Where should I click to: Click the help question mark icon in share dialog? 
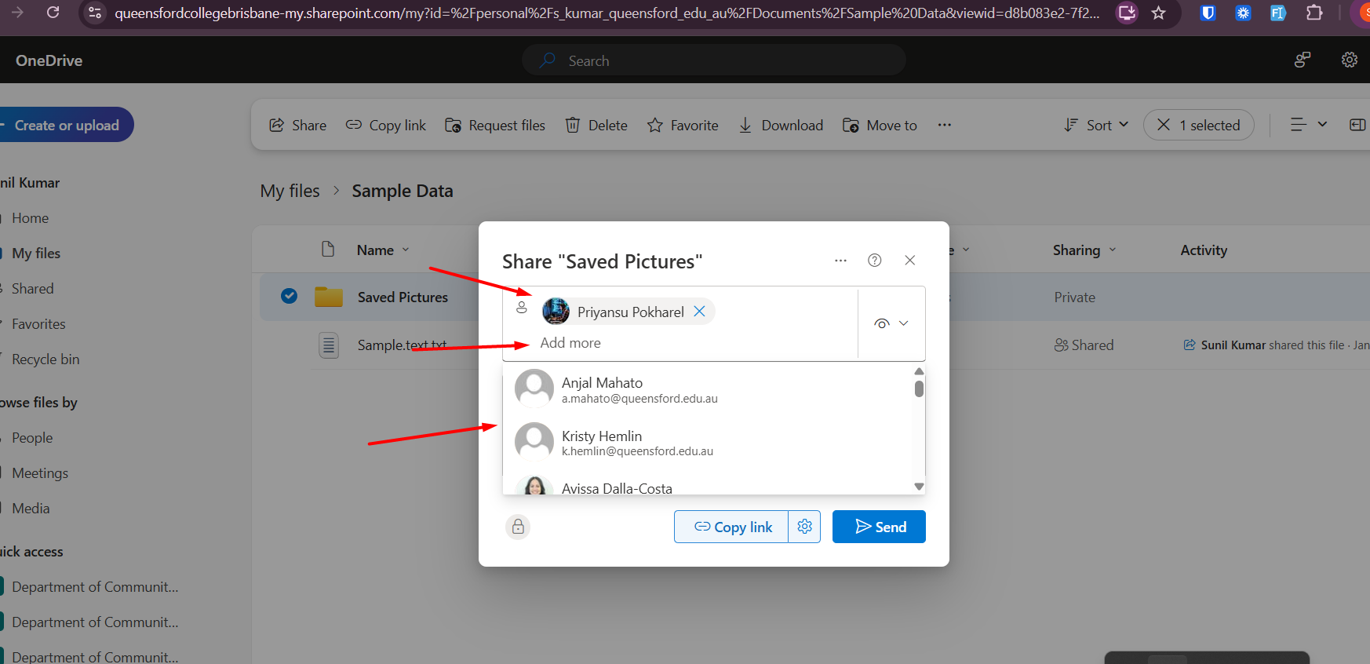pos(874,261)
